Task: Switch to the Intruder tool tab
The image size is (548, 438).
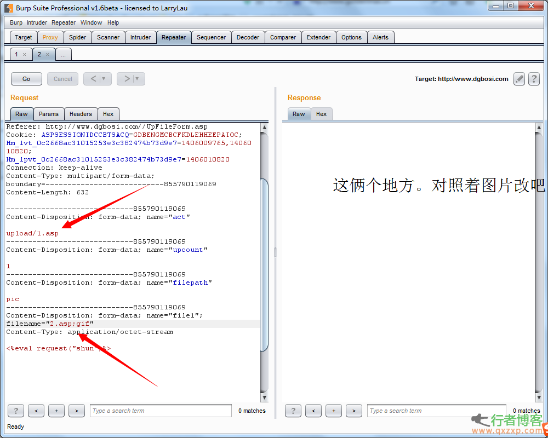Action: [x=140, y=37]
